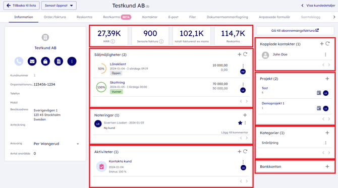Expand the Ansvarig Per Wangerud dropdown
Image resolution: width=338 pixels, height=188 pixels.
(x=78, y=144)
